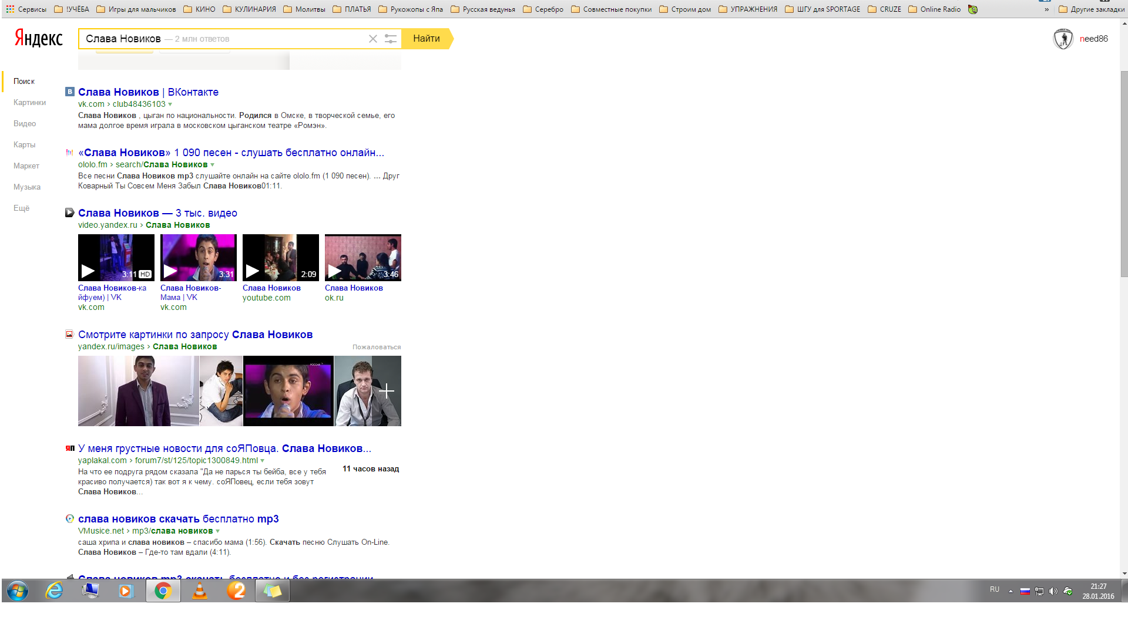
Task: Click the scrollbar up arrow
Action: coord(1124,23)
